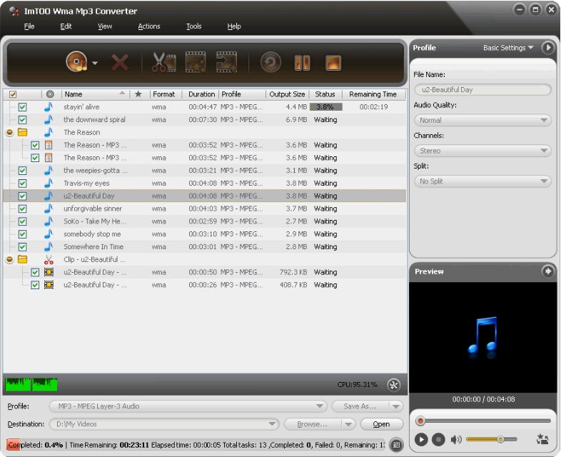This screenshot has height=457, width=561.
Task: Open the Channels Stereo dropdown
Action: coord(482,151)
